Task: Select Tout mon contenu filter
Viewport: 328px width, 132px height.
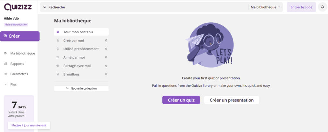Action: tap(81, 32)
